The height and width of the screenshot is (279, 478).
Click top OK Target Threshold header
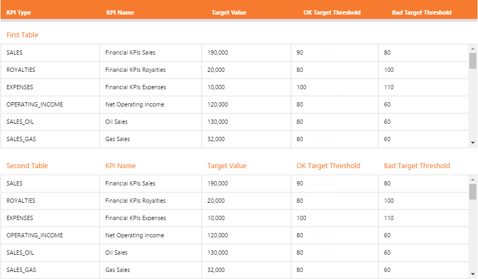(332, 12)
